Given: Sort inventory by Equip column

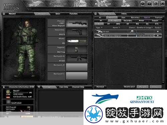Looking at the screenshot, I should pyautogui.click(x=158, y=28).
